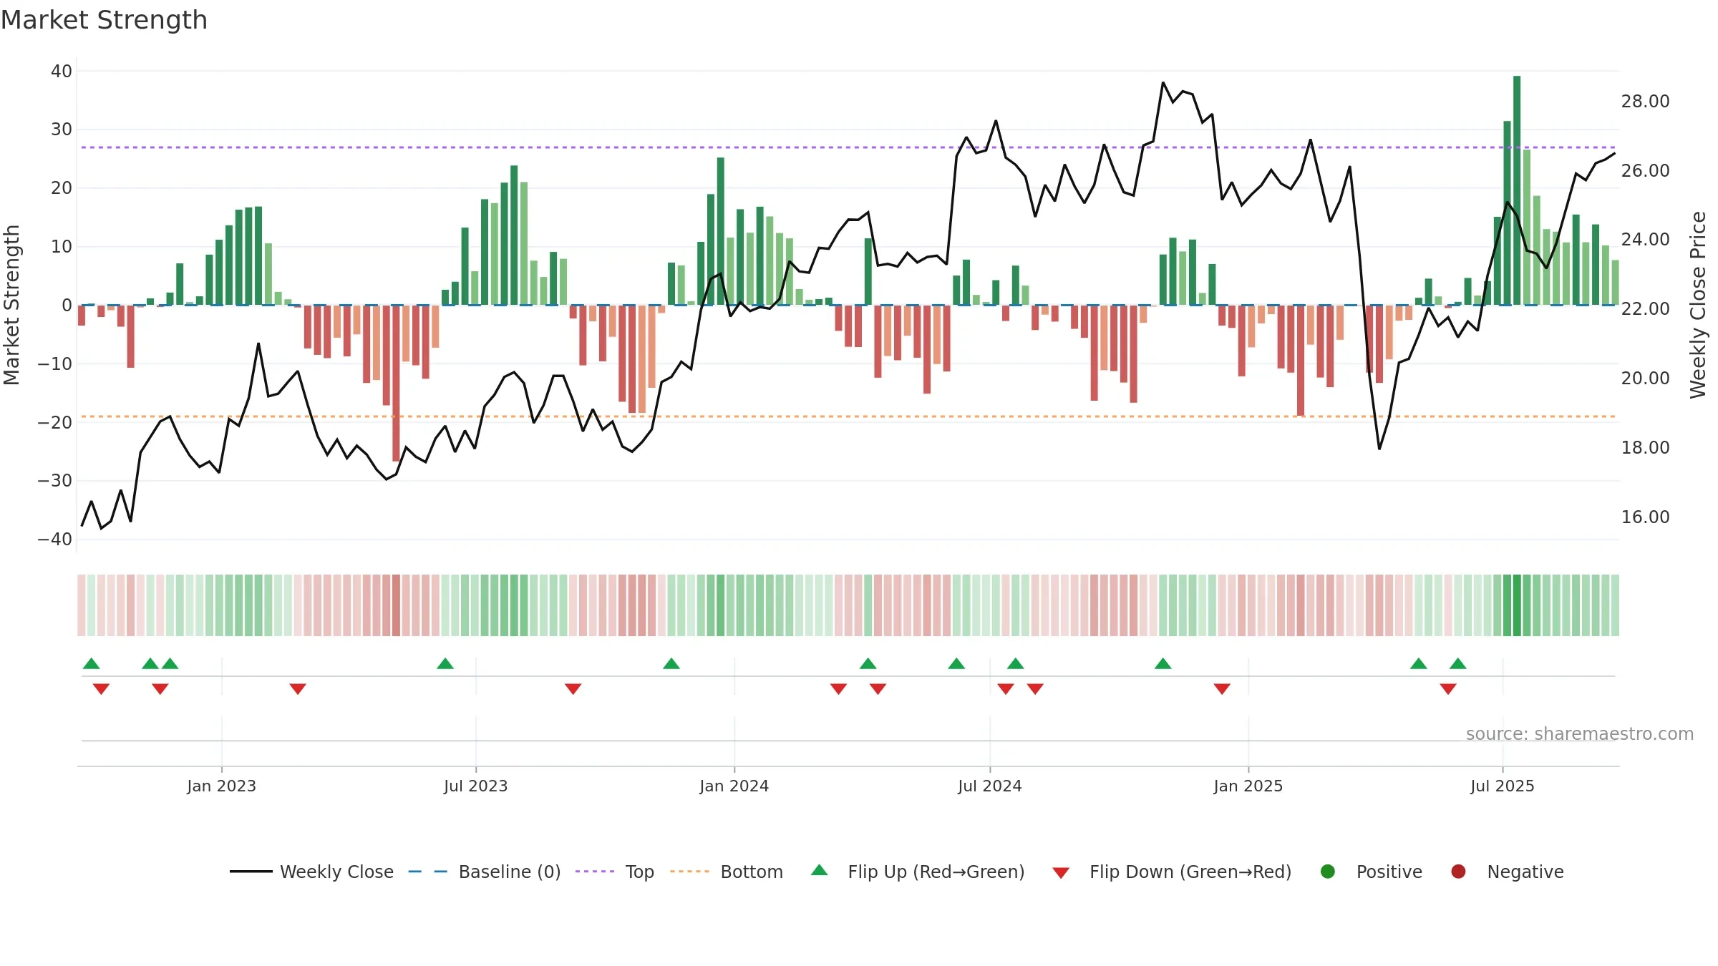Toggle Flip Down (Green→Red) legend entry
The height and width of the screenshot is (966, 1718).
point(1172,872)
